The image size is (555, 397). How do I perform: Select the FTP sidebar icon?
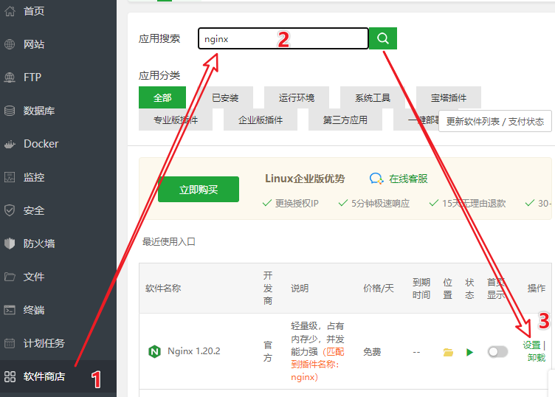tap(10, 77)
